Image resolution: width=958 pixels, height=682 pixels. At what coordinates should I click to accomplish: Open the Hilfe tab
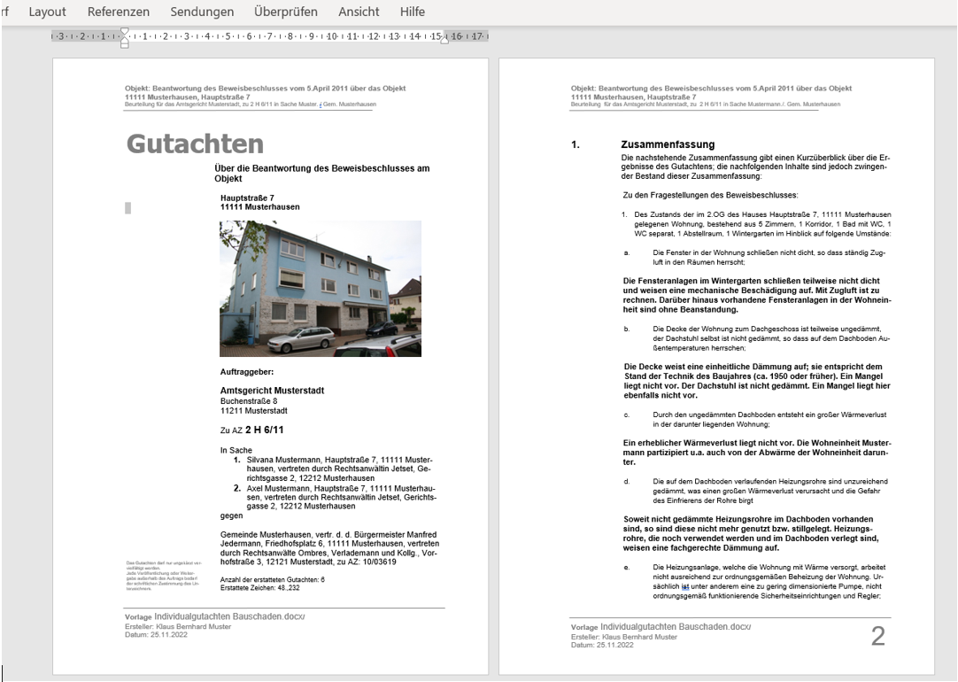coord(413,12)
